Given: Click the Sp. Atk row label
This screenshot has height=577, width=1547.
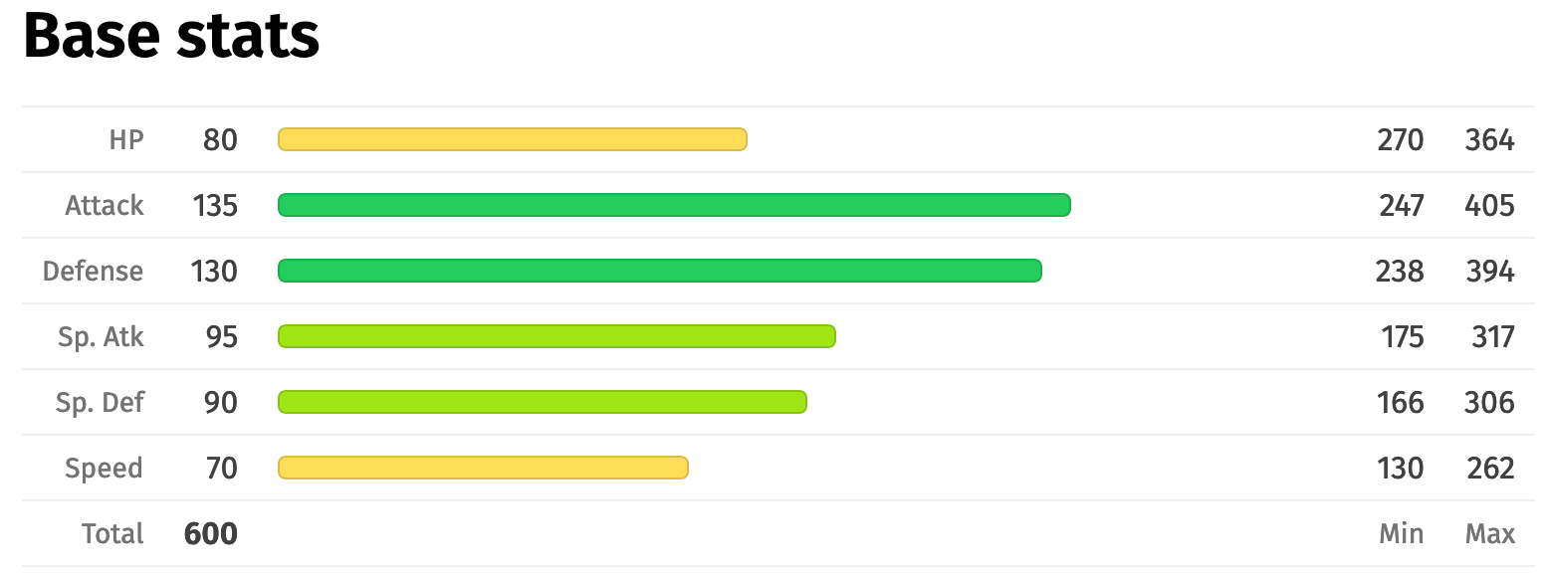Looking at the screenshot, I should pyautogui.click(x=101, y=337).
